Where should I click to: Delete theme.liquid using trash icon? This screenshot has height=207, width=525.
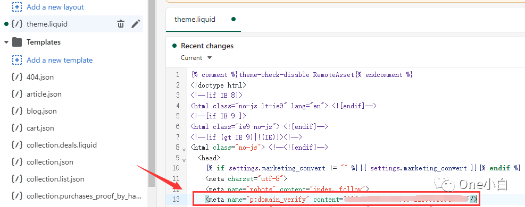121,24
